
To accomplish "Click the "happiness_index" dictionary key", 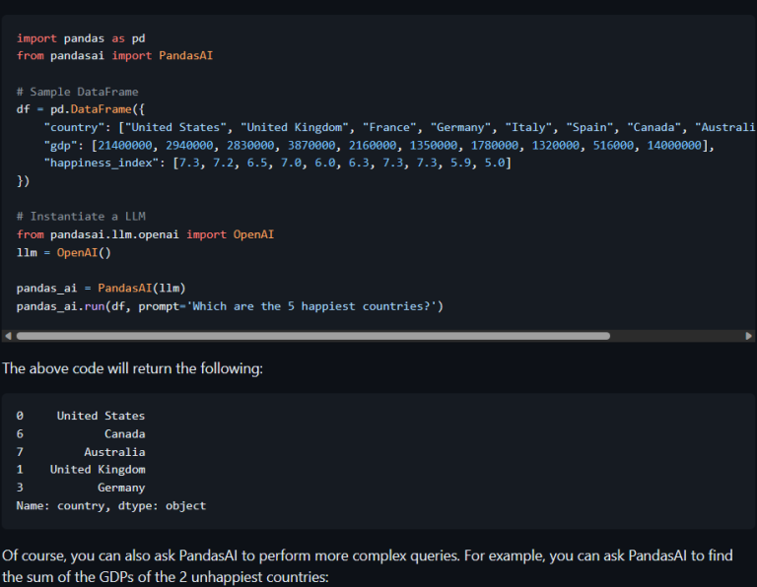I will (101, 163).
